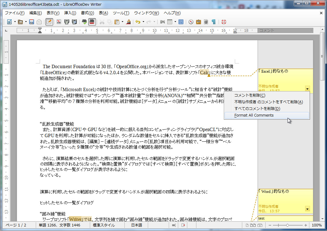327x231 pixels.
Task: Toggle edit mode with the pen icon
Action: pyautogui.click(x=49, y=21)
